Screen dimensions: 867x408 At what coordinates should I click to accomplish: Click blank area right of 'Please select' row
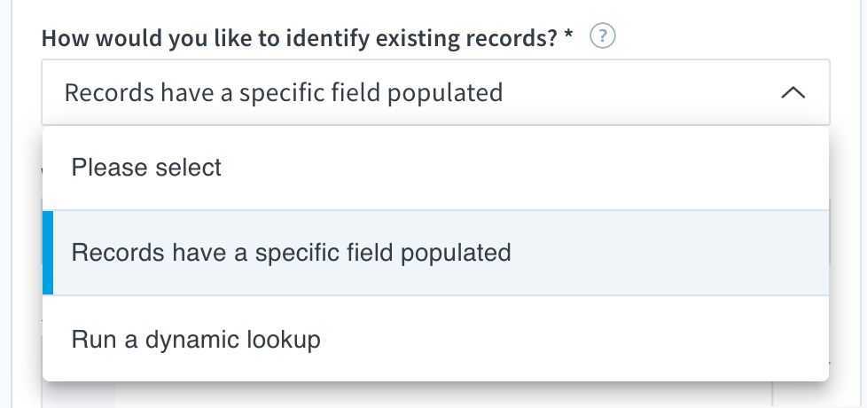pos(526,168)
